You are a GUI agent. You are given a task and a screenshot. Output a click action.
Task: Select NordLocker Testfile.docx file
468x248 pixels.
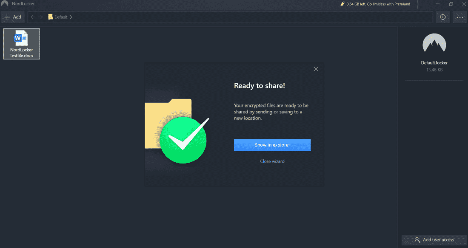tap(22, 44)
